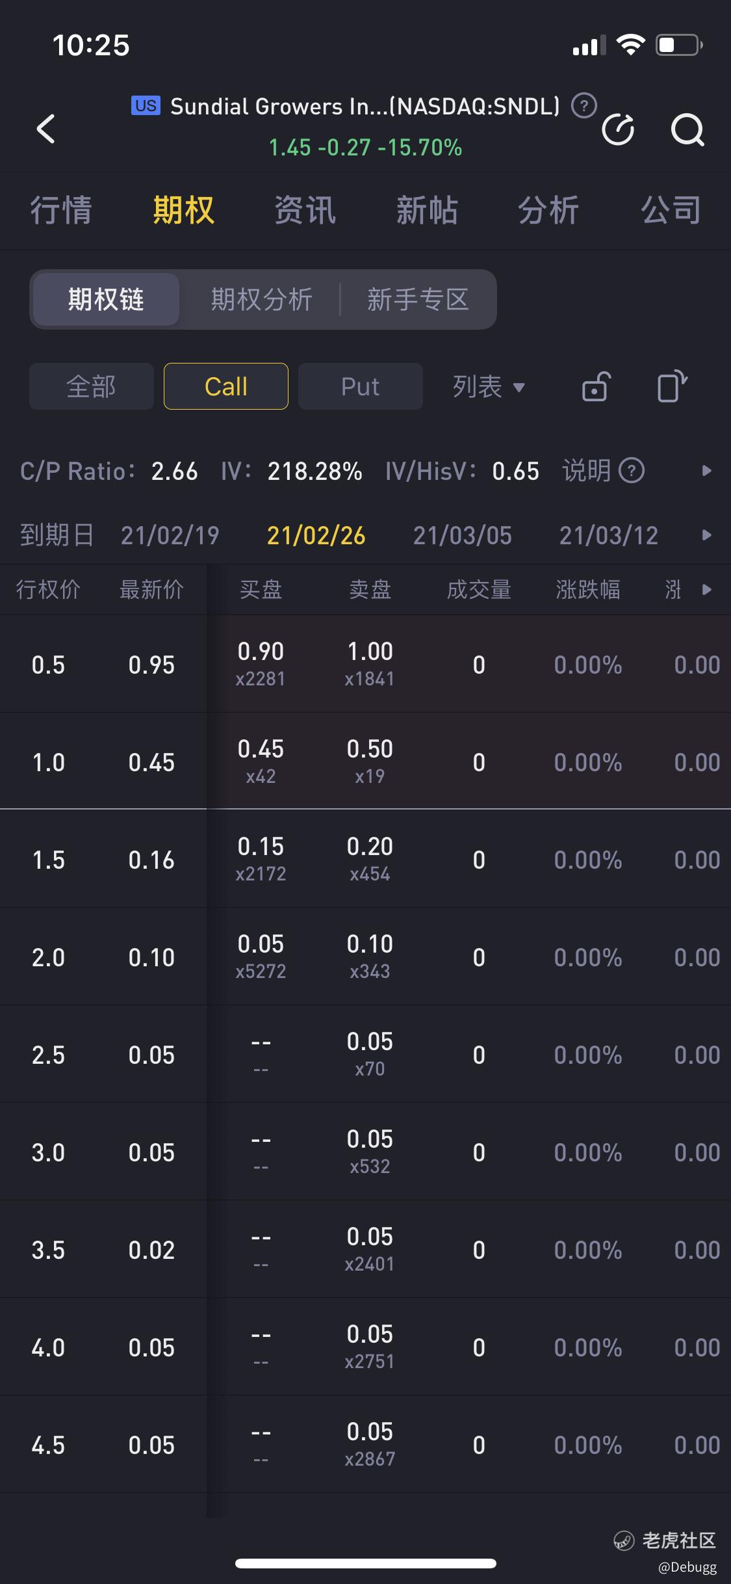Tap the help icon beside NASDAQ:SNDL
Image resolution: width=731 pixels, height=1584 pixels.
(x=584, y=105)
